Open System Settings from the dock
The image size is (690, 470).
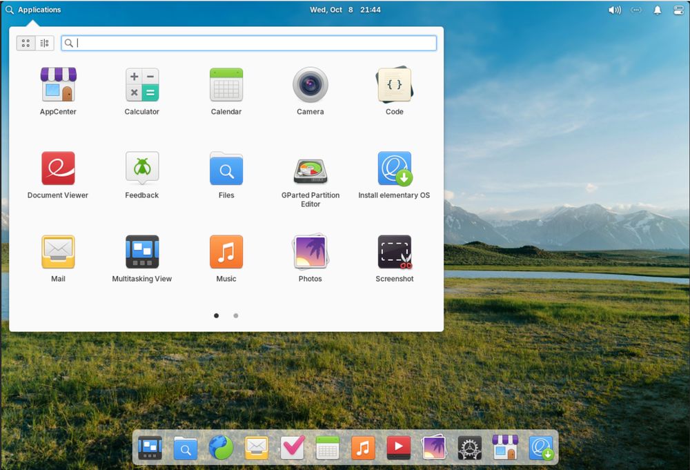pos(469,447)
